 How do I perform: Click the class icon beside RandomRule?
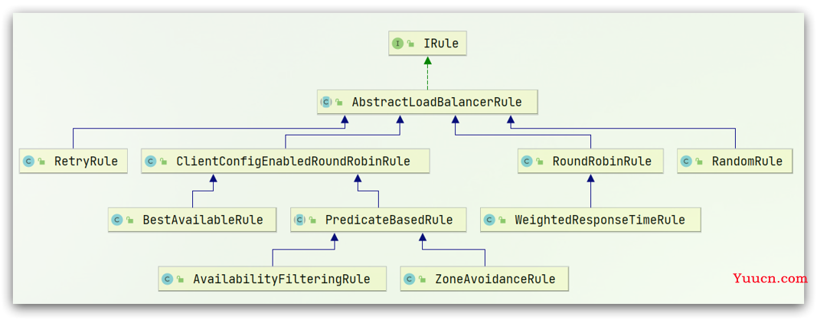click(686, 162)
